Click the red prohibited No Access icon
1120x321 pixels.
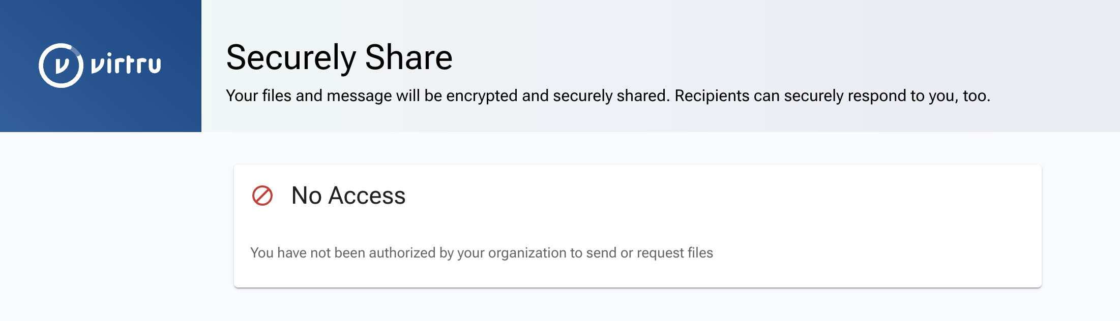pyautogui.click(x=262, y=196)
